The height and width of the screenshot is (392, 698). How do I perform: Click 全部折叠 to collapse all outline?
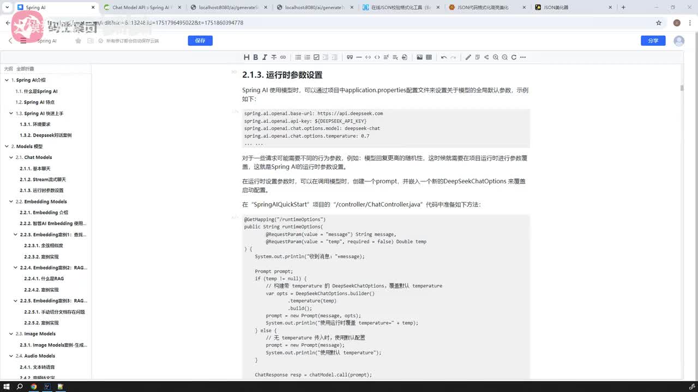tap(25, 69)
